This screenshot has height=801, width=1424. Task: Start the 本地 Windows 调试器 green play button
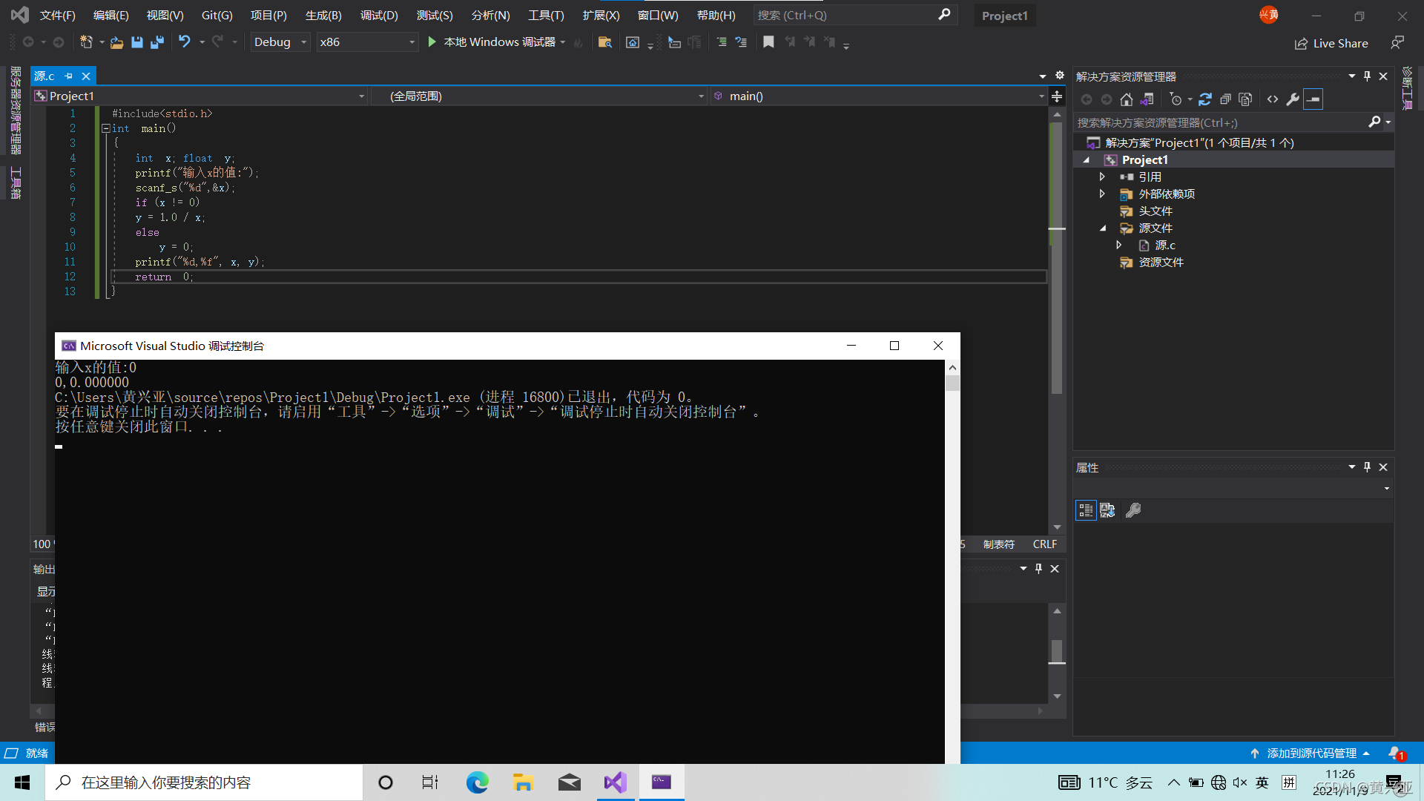coord(432,42)
